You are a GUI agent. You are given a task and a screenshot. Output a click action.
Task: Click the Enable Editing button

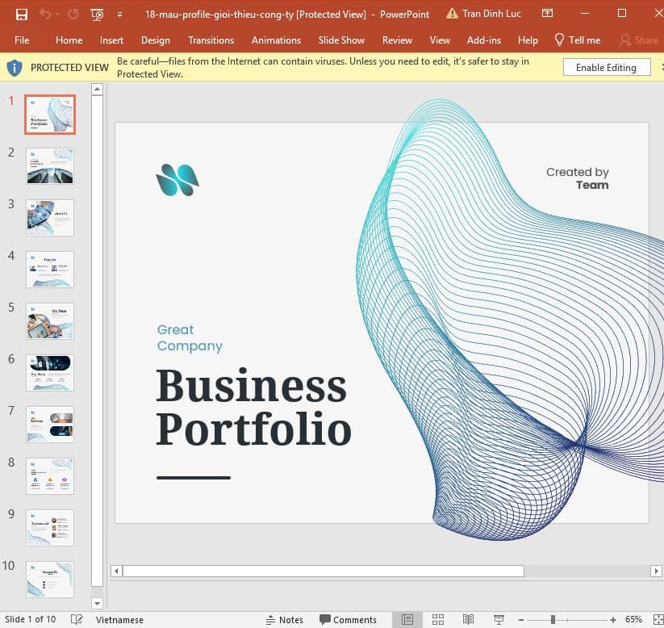coord(606,67)
